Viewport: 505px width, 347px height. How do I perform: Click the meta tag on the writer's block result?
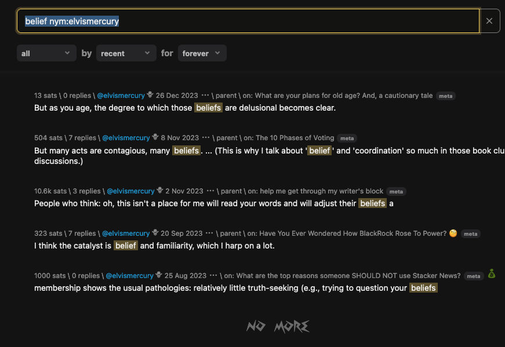tap(396, 192)
